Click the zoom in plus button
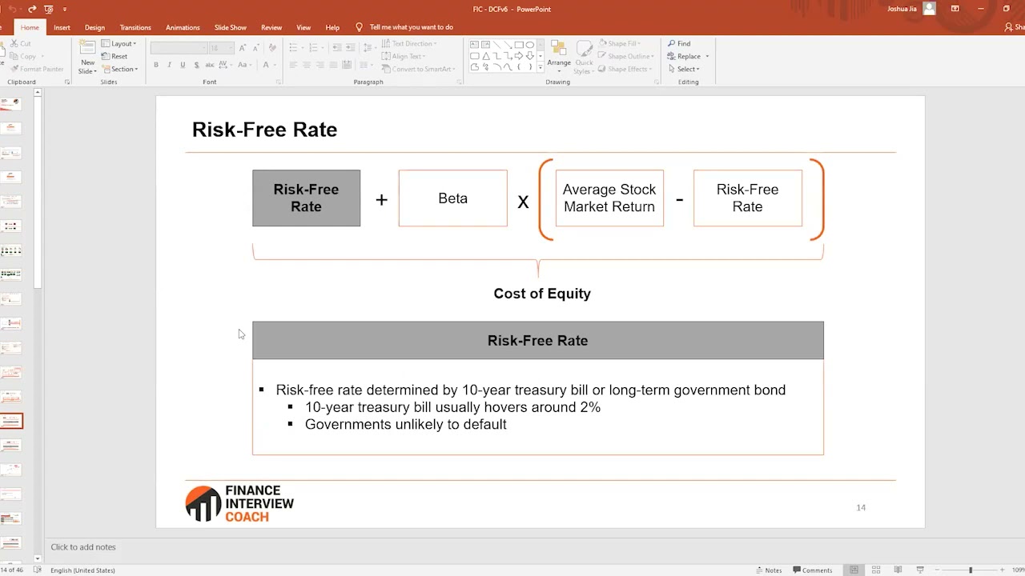This screenshot has width=1025, height=576. [x=1004, y=570]
